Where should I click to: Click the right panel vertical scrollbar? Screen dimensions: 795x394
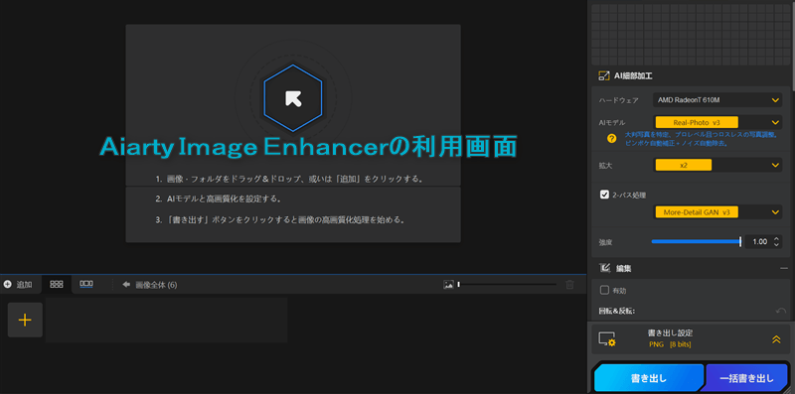pos(792,46)
